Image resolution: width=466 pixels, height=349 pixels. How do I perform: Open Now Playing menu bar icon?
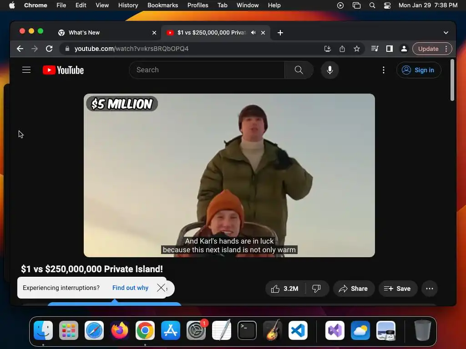point(340,5)
